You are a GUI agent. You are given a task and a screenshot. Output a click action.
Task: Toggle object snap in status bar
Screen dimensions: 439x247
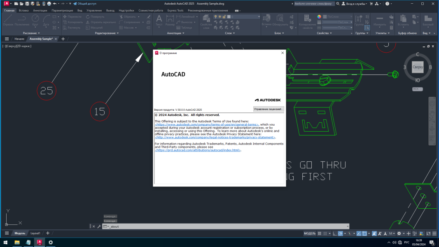coord(364,233)
